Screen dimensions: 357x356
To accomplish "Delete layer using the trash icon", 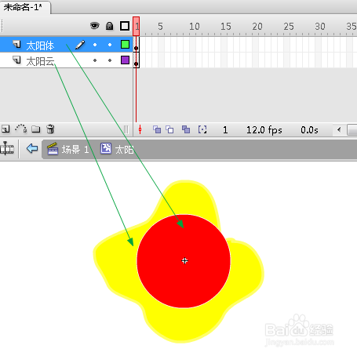I will [x=50, y=129].
